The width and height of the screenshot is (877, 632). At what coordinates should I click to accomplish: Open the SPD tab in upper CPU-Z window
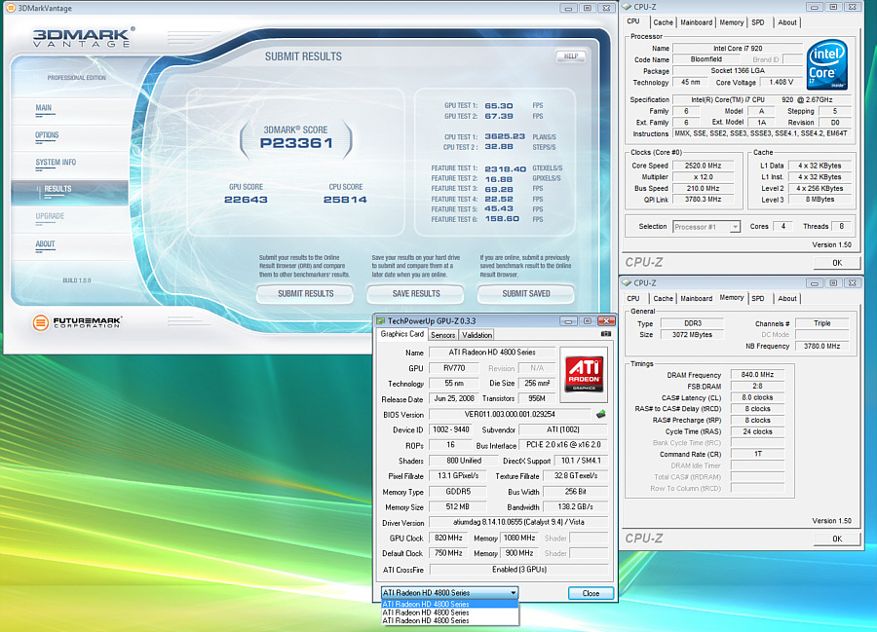coord(758,22)
